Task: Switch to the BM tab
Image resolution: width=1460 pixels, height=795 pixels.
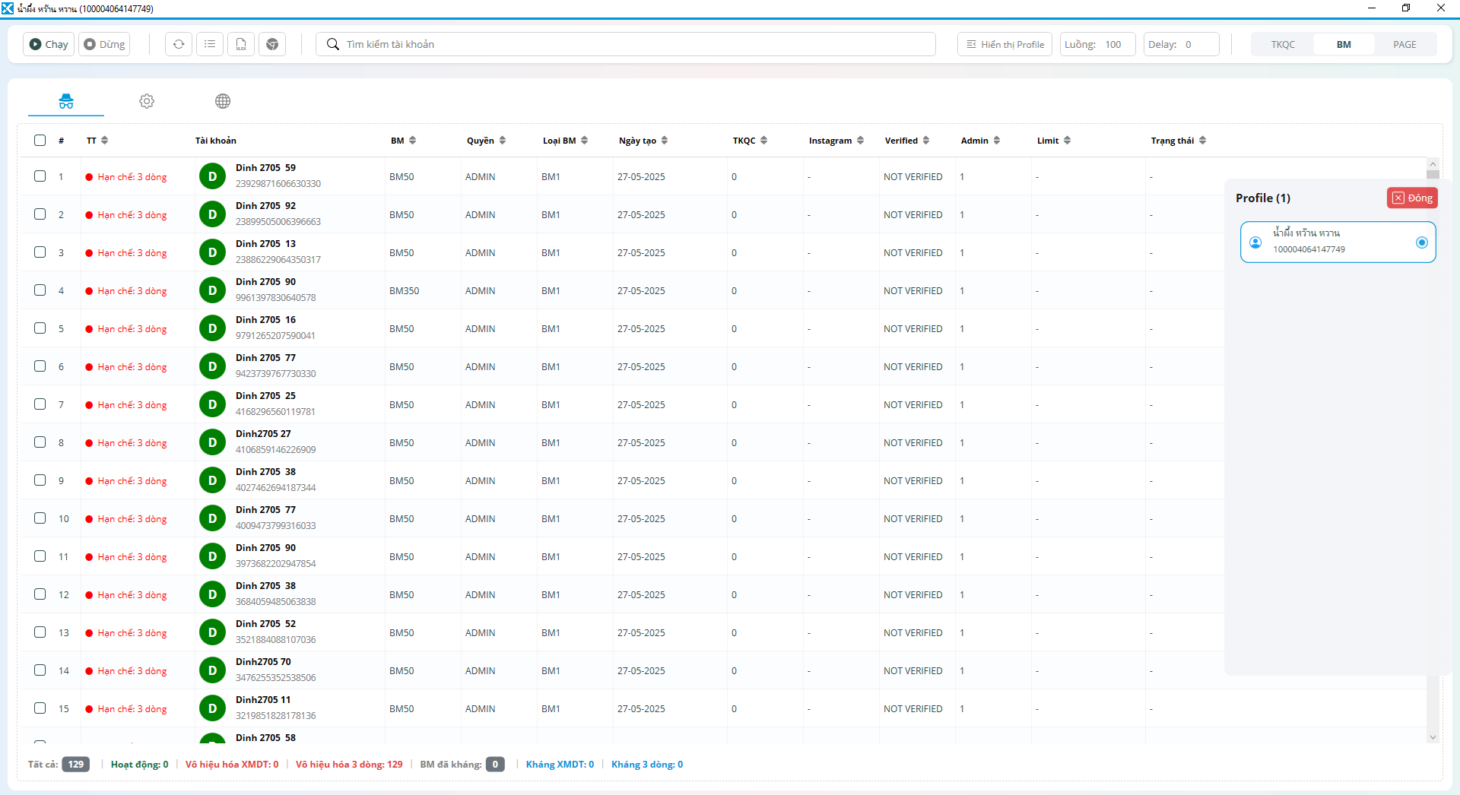Action: pos(1344,44)
